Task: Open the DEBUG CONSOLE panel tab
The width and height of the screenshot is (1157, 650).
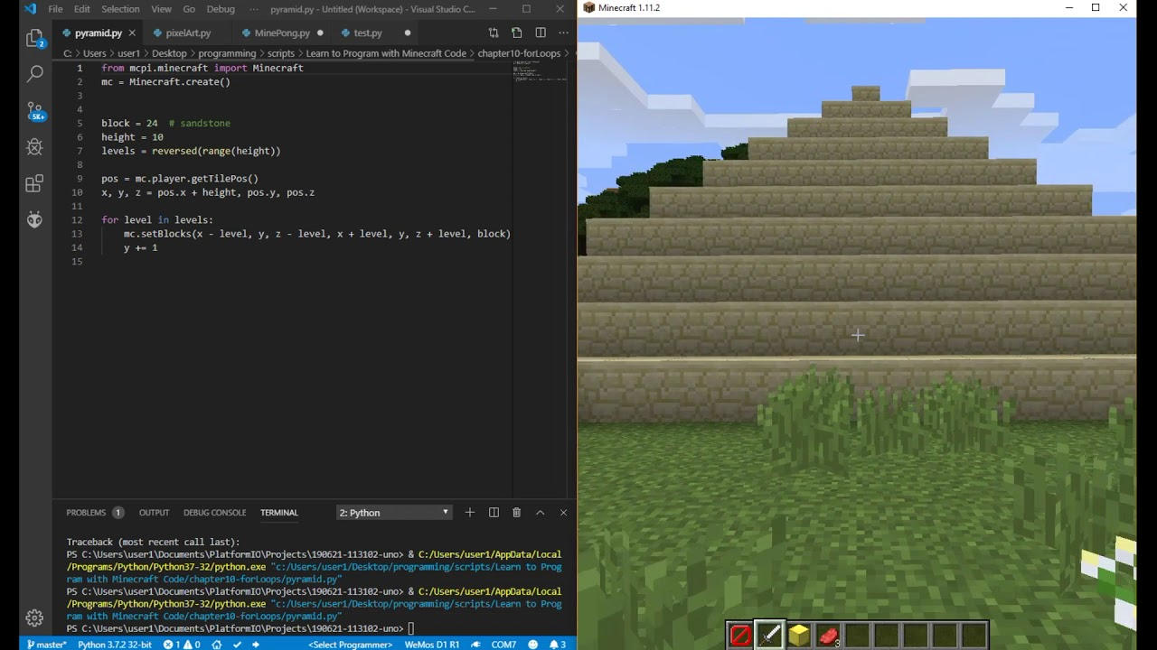Action: click(x=214, y=512)
